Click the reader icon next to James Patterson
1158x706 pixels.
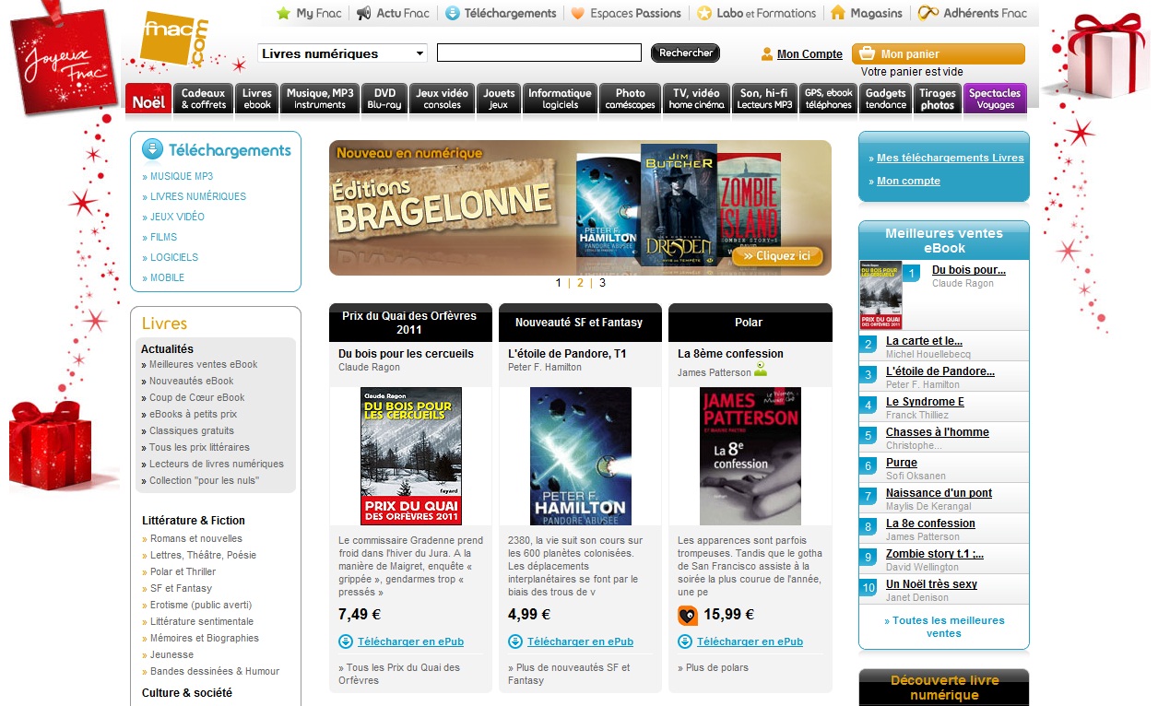tap(761, 370)
